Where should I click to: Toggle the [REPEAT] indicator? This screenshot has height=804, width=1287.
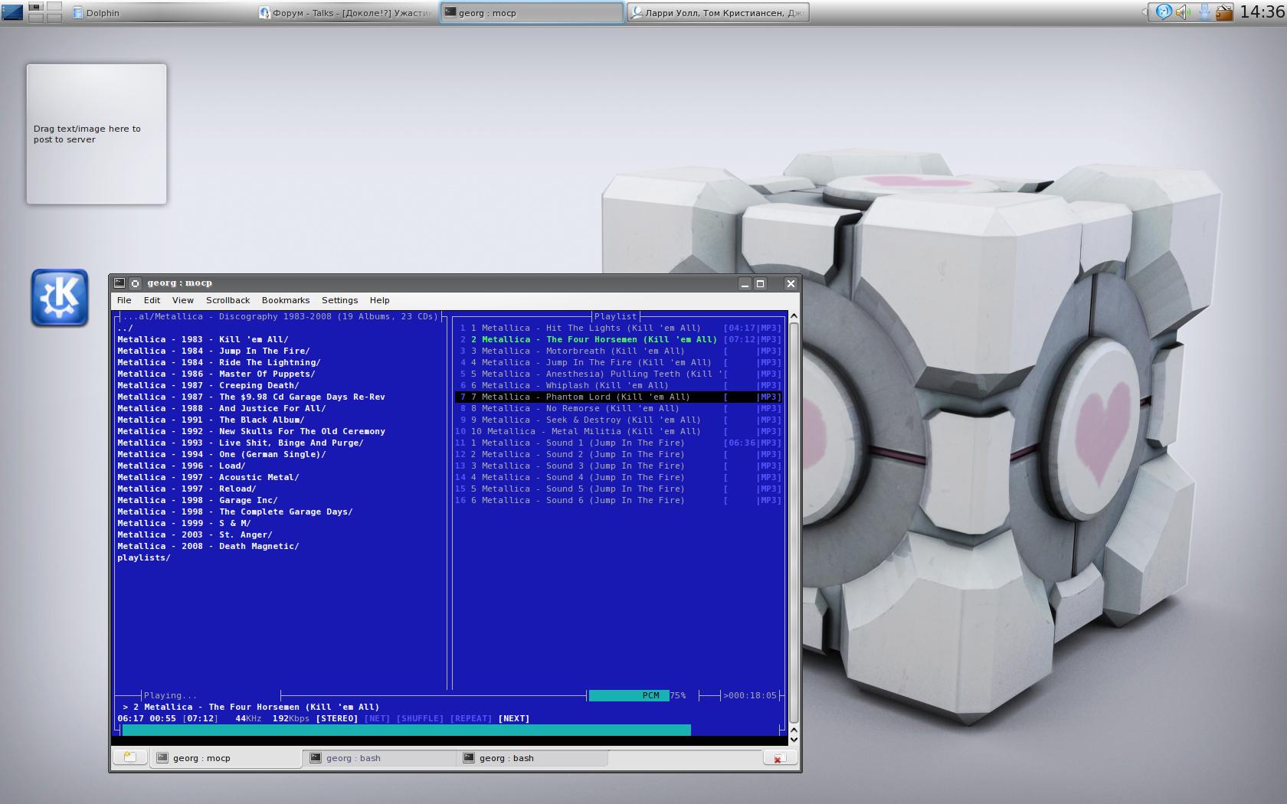(470, 718)
